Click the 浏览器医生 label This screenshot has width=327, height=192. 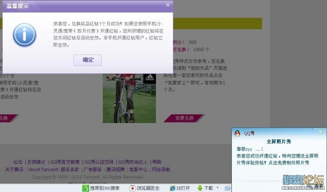pyautogui.click(x=148, y=188)
